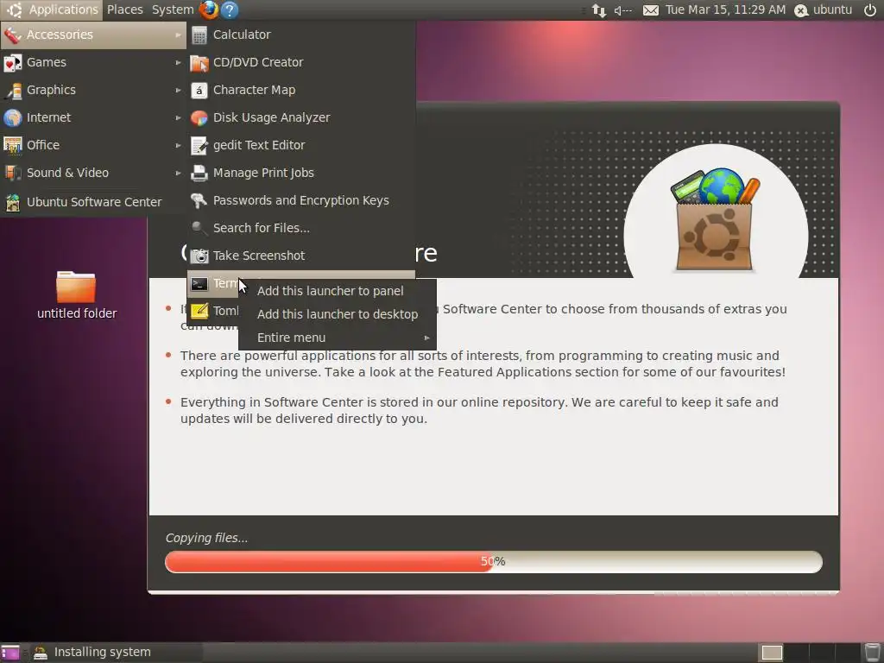The width and height of the screenshot is (884, 663).
Task: Click the show desktop icon
Action: (10, 653)
